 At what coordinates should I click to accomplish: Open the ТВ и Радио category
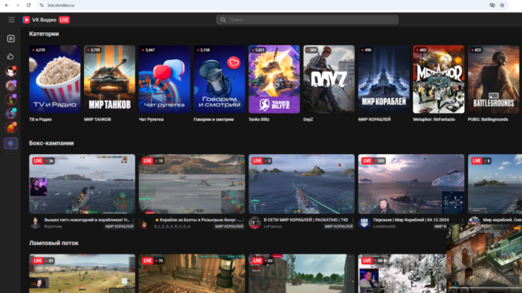(55, 83)
